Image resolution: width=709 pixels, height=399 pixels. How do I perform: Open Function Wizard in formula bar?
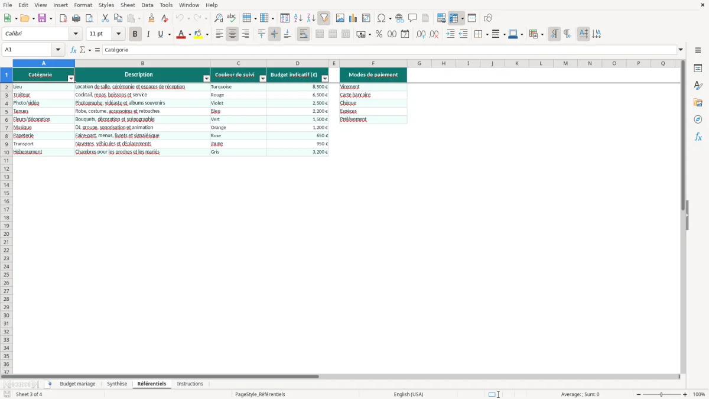73,50
